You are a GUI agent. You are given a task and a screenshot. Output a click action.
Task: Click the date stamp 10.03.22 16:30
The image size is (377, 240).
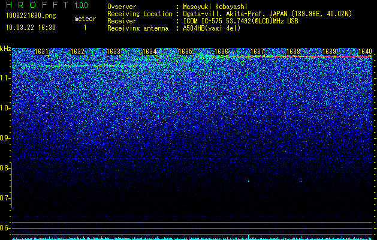[x=31, y=28]
